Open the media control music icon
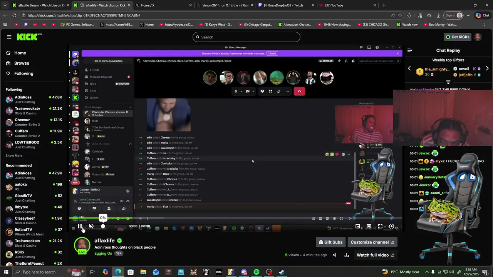 [419, 15]
